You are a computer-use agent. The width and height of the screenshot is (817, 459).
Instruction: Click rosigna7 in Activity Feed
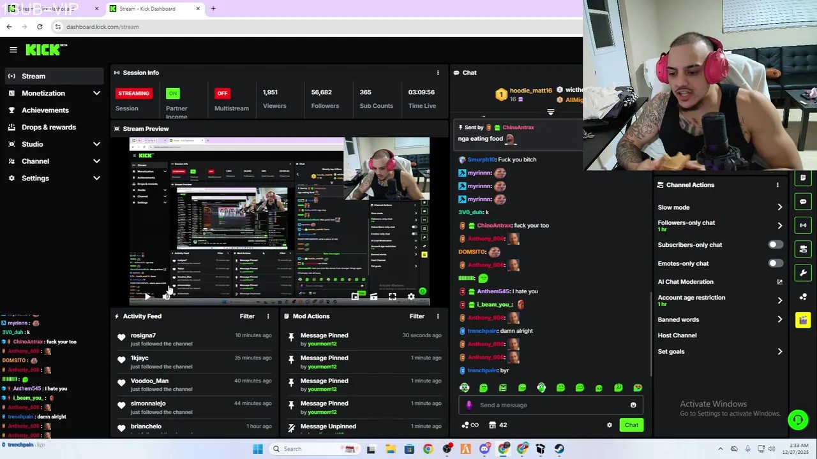(143, 335)
